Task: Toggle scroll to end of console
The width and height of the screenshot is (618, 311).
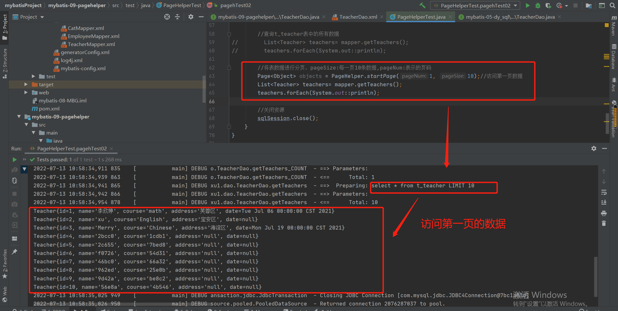Action: (x=604, y=203)
